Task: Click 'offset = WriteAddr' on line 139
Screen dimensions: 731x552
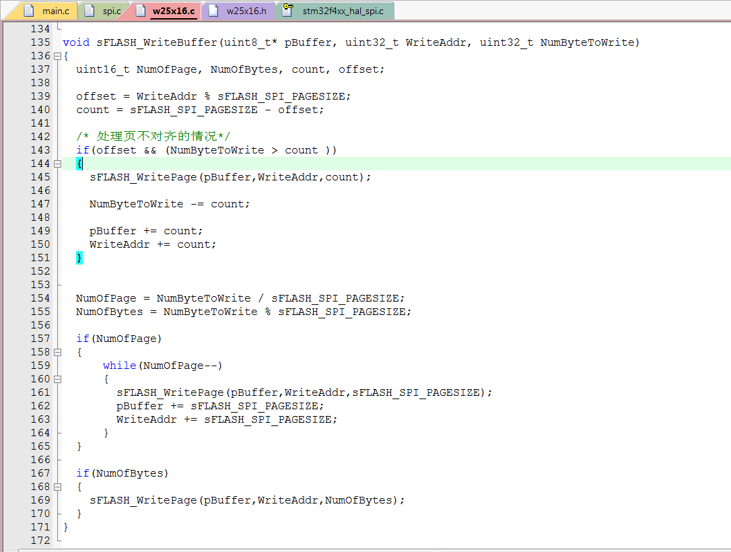Action: (137, 96)
